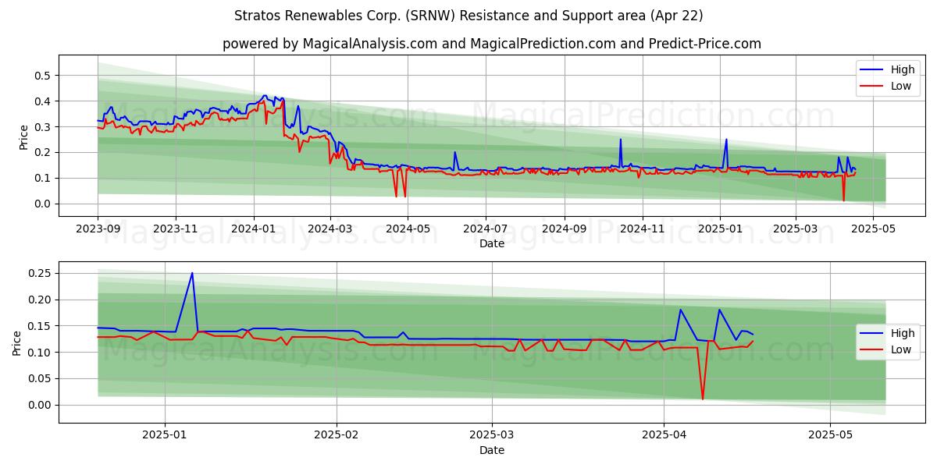
Task: Click the 'Date' x-axis label under top chart
Action: (x=492, y=243)
